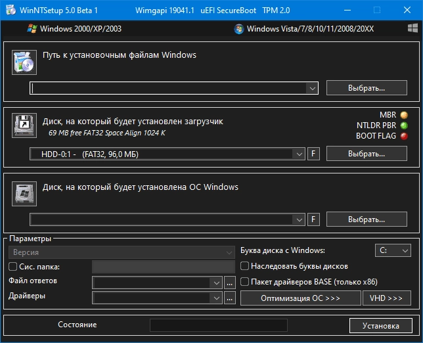Click the NTLDR PBR green status indicator
This screenshot has width=423, height=343.
point(404,126)
